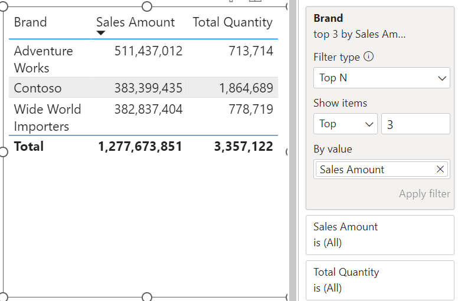
Task: Click the Brand column header in table
Action: [31, 22]
